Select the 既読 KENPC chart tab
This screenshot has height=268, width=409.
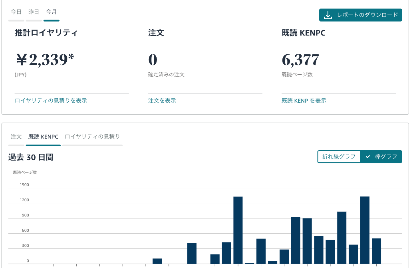click(43, 137)
